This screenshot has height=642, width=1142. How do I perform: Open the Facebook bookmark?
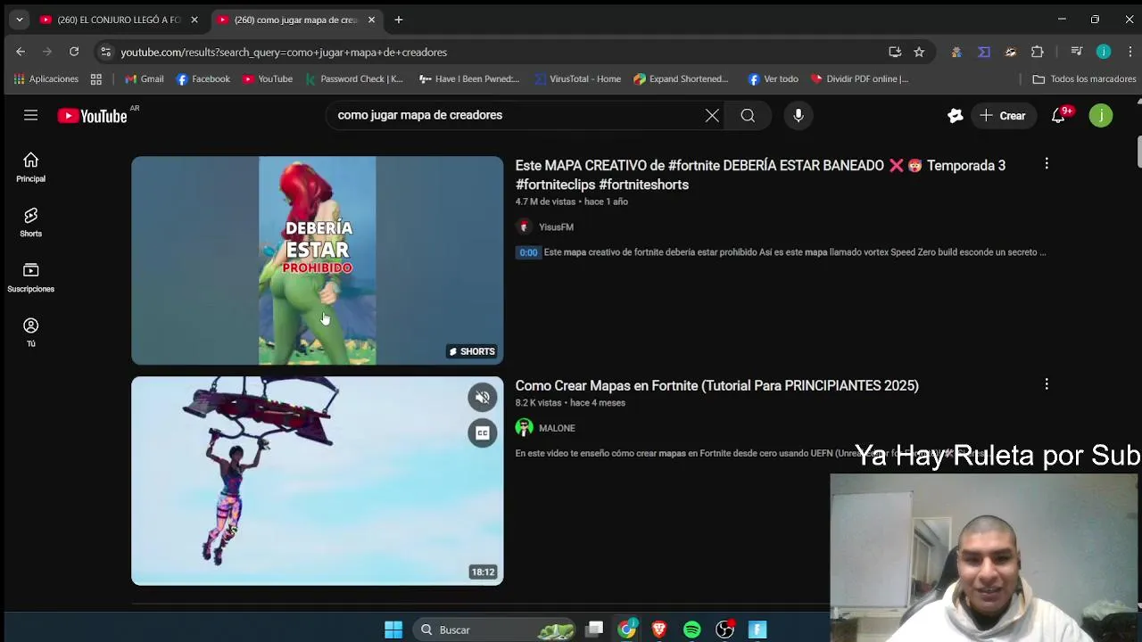203,78
